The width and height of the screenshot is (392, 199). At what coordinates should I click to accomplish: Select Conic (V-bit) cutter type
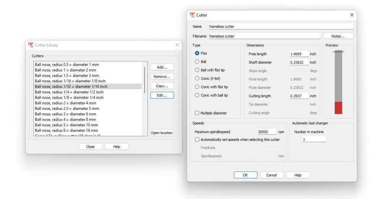point(197,78)
